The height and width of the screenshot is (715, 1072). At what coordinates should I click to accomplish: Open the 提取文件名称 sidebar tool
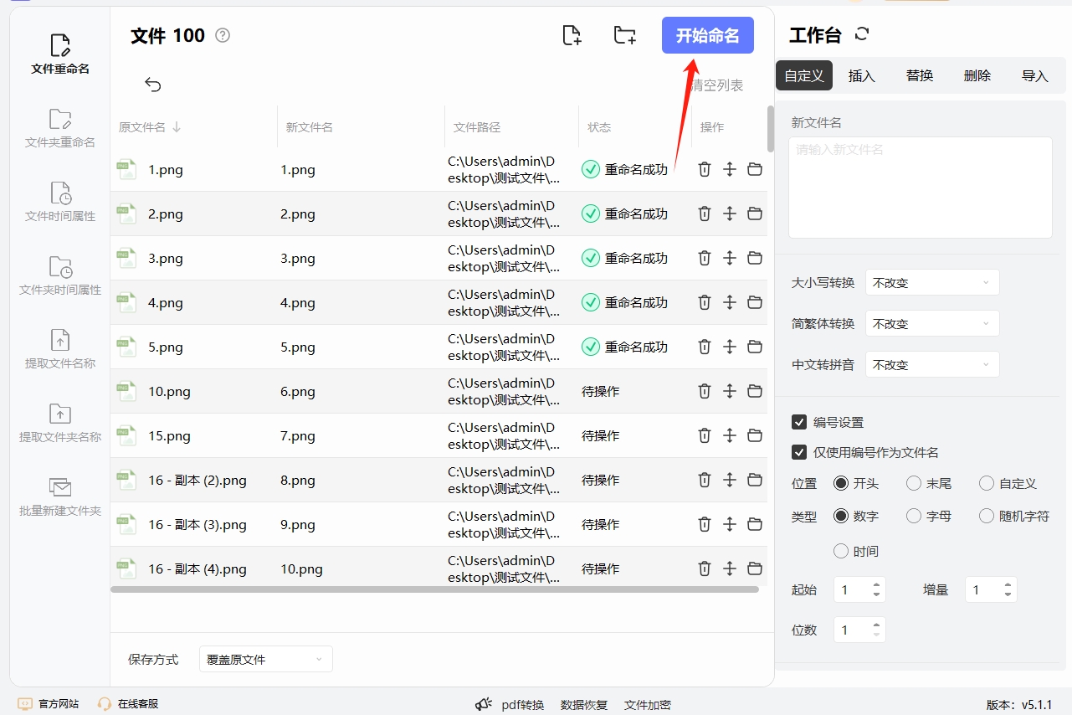pyautogui.click(x=60, y=350)
